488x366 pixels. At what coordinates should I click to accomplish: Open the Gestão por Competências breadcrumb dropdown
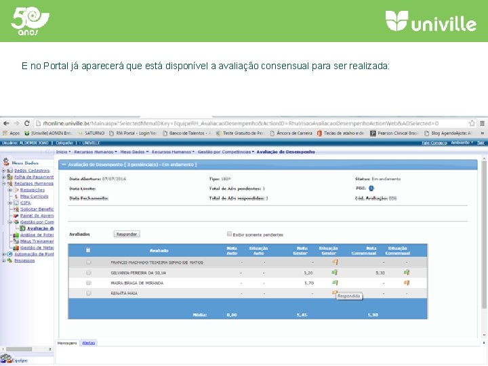[226, 152]
